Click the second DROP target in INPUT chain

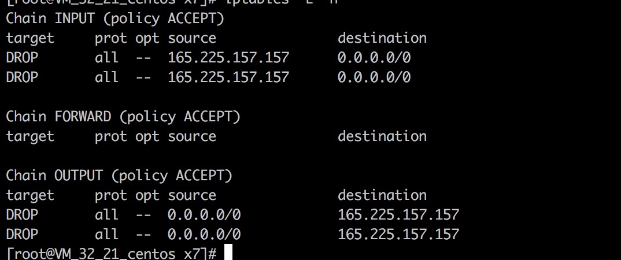click(22, 77)
